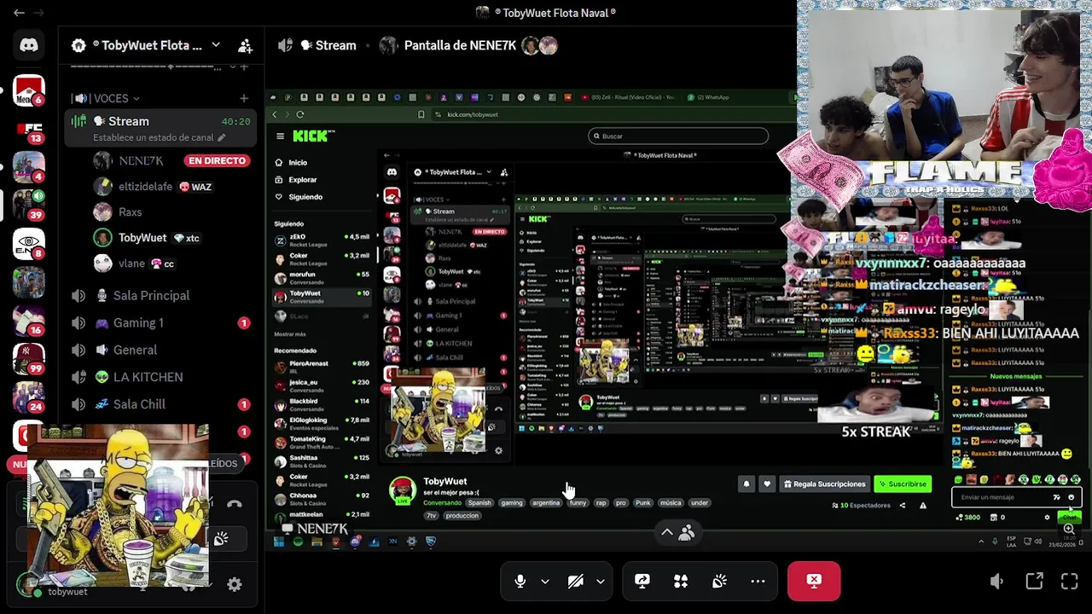
Task: Invite people using the server header icon
Action: (x=245, y=45)
